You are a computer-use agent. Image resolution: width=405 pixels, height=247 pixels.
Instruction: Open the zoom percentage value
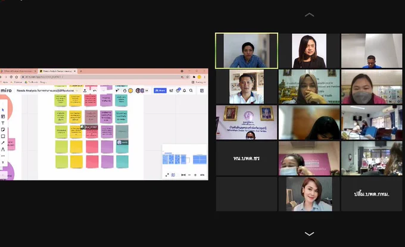[202, 175]
